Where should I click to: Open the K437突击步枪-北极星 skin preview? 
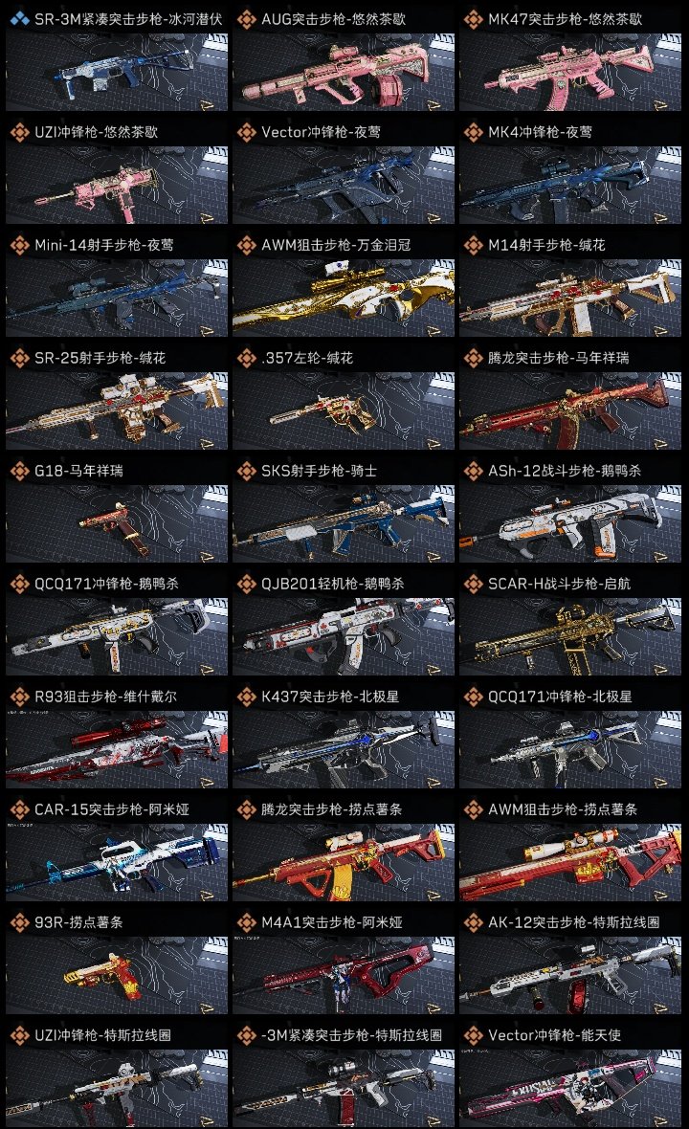point(344,749)
